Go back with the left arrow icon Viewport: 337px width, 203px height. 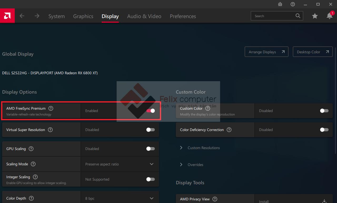coord(22,16)
